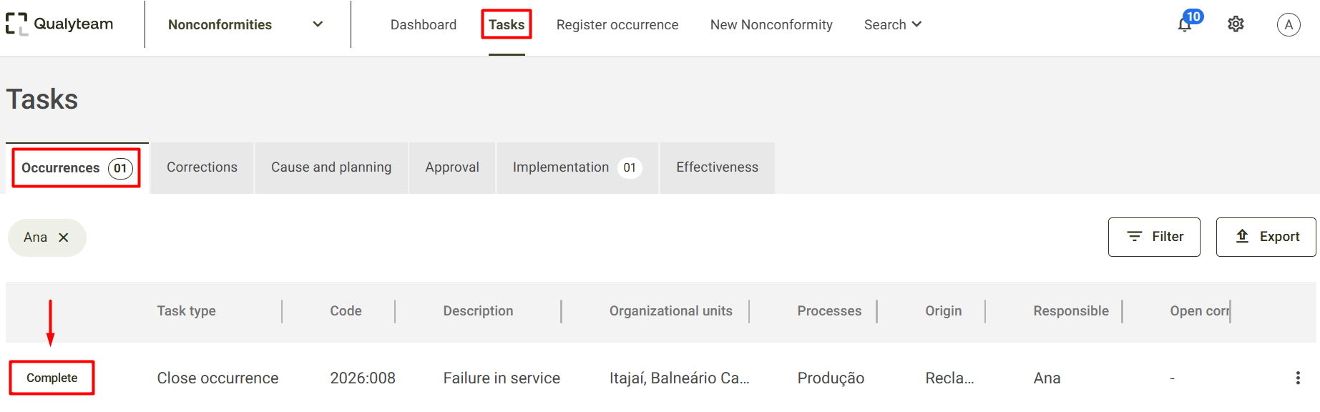This screenshot has width=1320, height=412.
Task: Switch to the Corrections tab
Action: point(202,167)
